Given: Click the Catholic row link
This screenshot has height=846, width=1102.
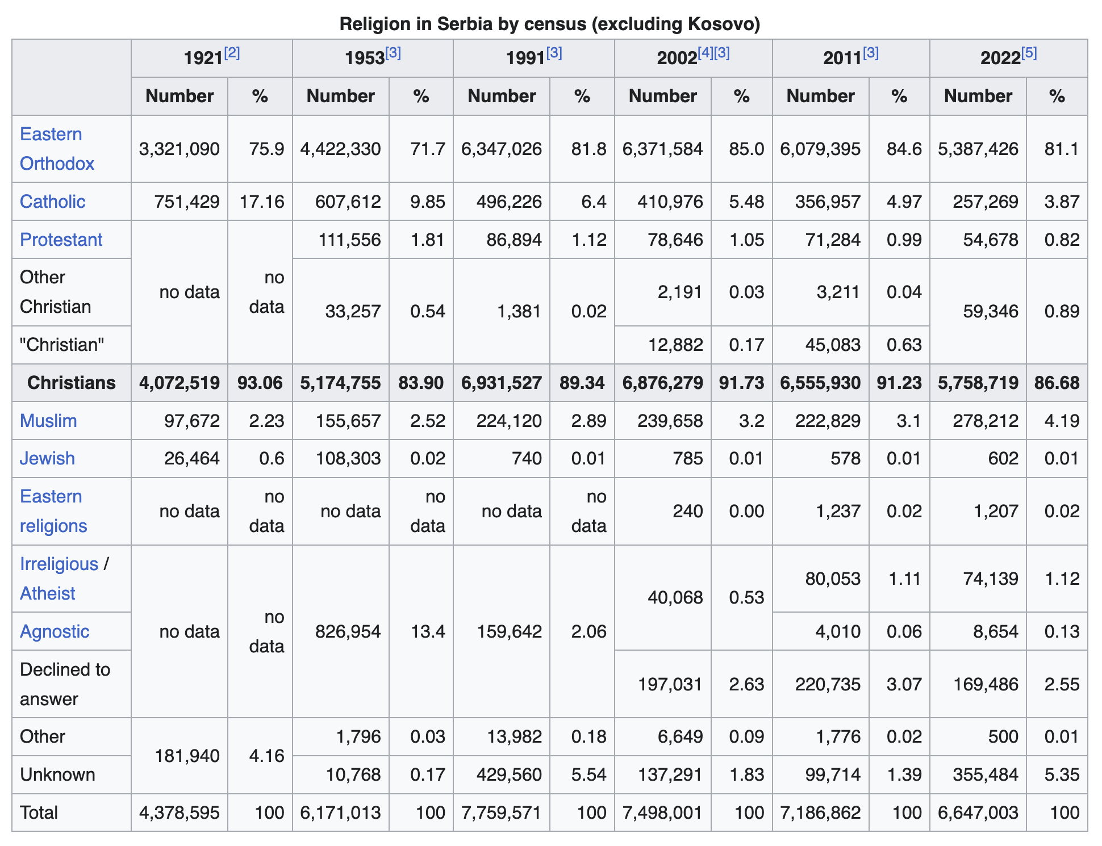Looking at the screenshot, I should point(52,202).
